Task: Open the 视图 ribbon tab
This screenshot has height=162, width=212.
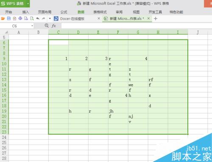Action: click(136, 12)
